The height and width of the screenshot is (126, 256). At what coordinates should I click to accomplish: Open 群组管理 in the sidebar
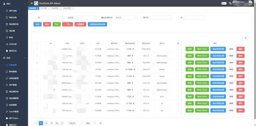(13, 72)
